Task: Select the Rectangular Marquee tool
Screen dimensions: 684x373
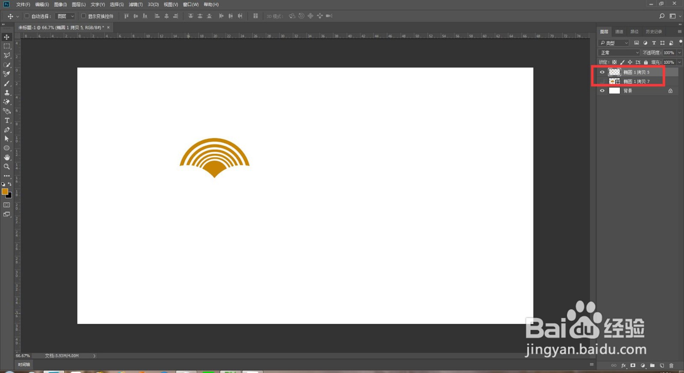Action: click(x=7, y=46)
